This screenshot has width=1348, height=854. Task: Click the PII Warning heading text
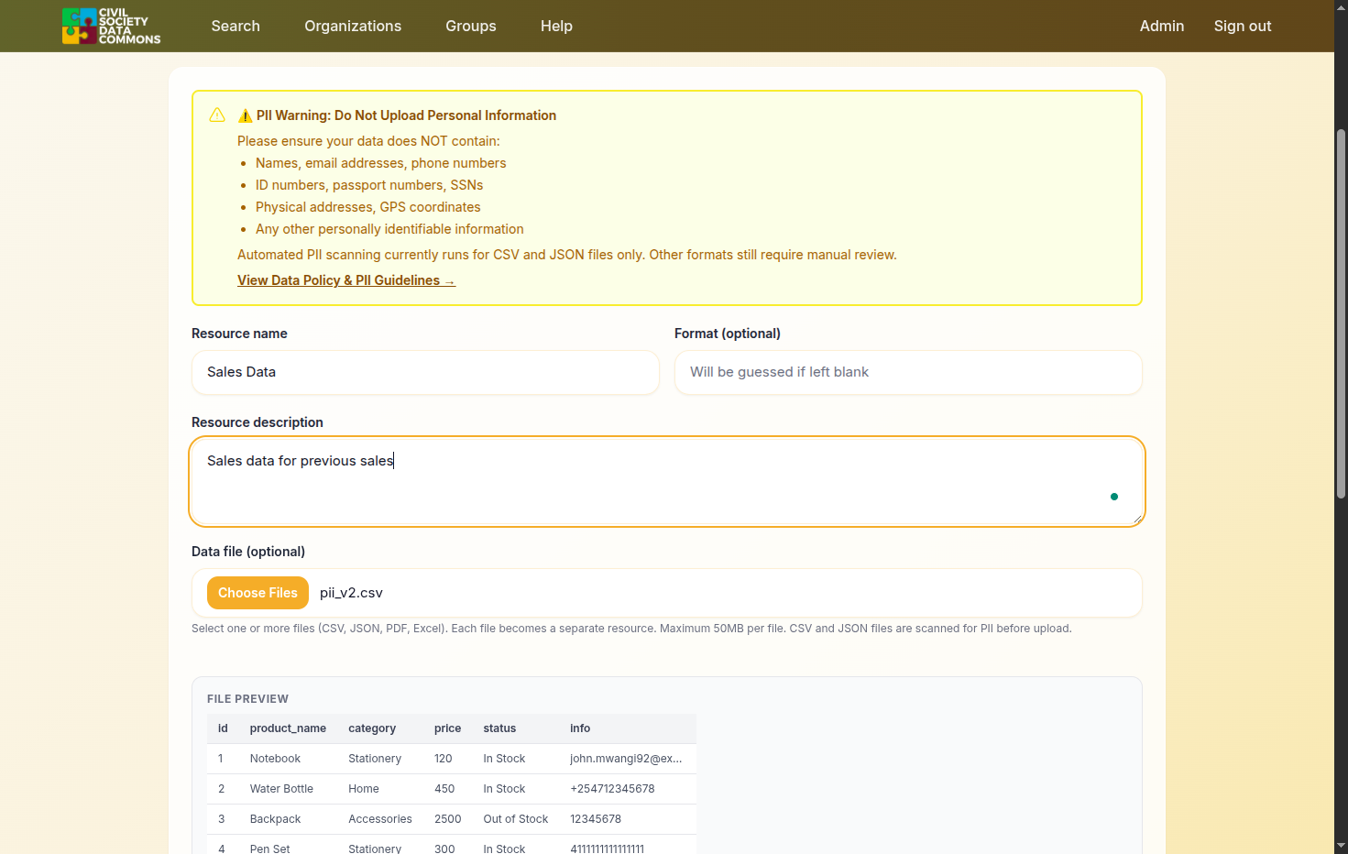coord(406,115)
